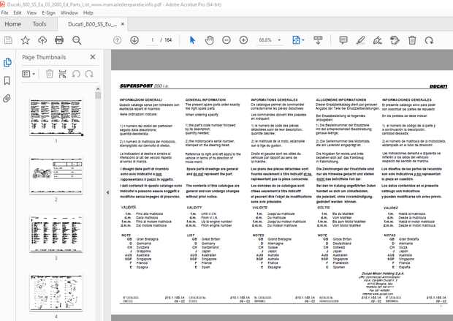Viewport: 453px width, 321px height.
Task: Delete pages with thumbnails panel trash icon
Action: [x=50, y=74]
